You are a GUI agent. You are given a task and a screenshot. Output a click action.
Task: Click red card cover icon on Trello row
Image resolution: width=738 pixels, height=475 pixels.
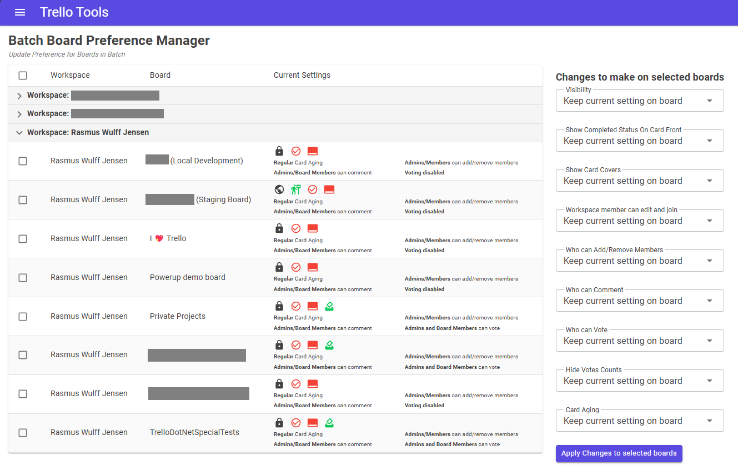click(313, 228)
